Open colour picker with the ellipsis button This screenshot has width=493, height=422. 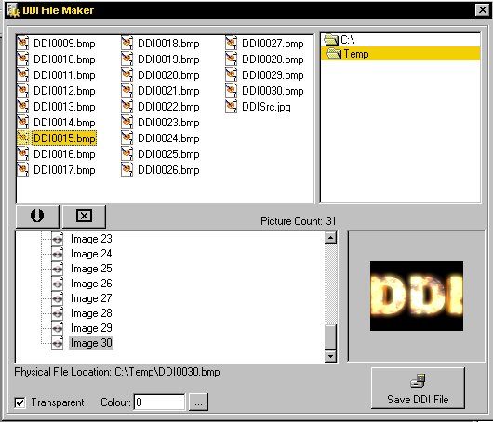(x=198, y=402)
